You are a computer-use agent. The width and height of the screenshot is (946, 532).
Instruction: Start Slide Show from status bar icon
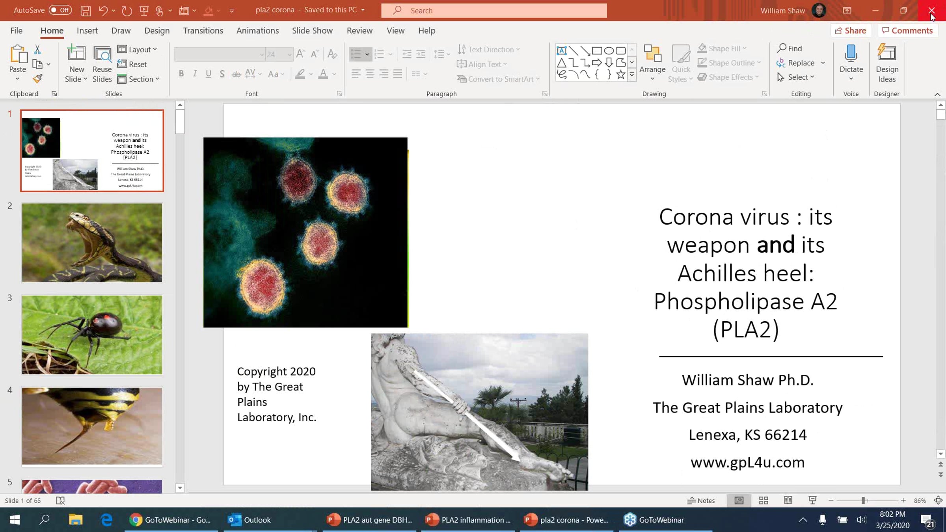click(812, 500)
